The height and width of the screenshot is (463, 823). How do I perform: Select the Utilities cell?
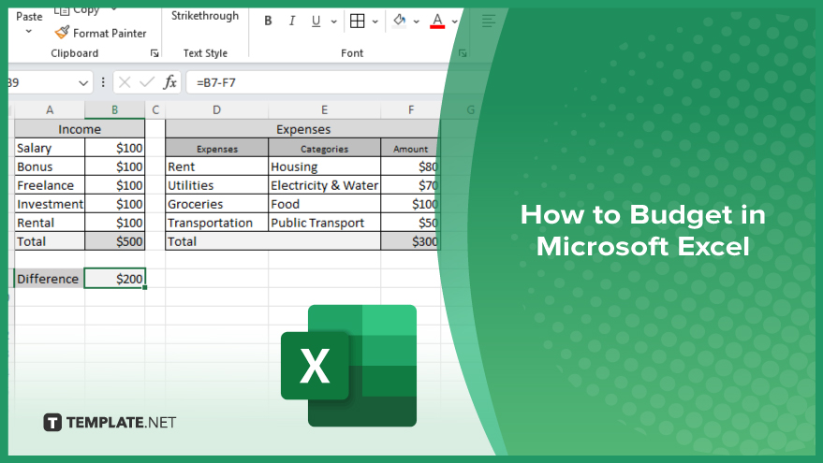tap(216, 185)
